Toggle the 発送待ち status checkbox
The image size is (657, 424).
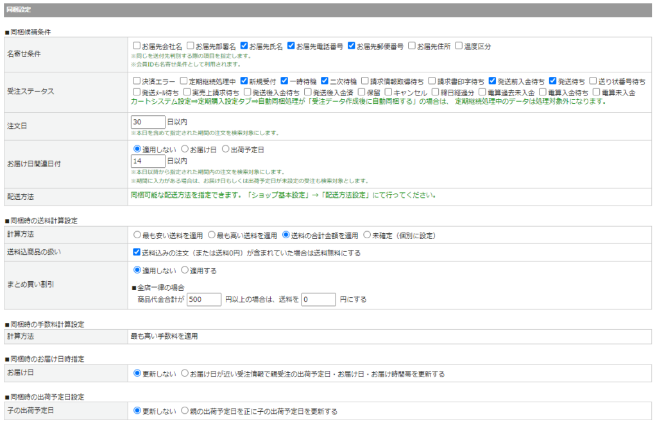tap(553, 81)
